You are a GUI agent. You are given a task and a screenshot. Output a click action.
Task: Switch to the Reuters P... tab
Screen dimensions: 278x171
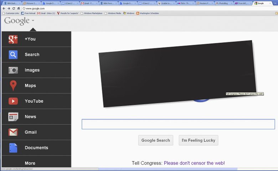coord(205,3)
